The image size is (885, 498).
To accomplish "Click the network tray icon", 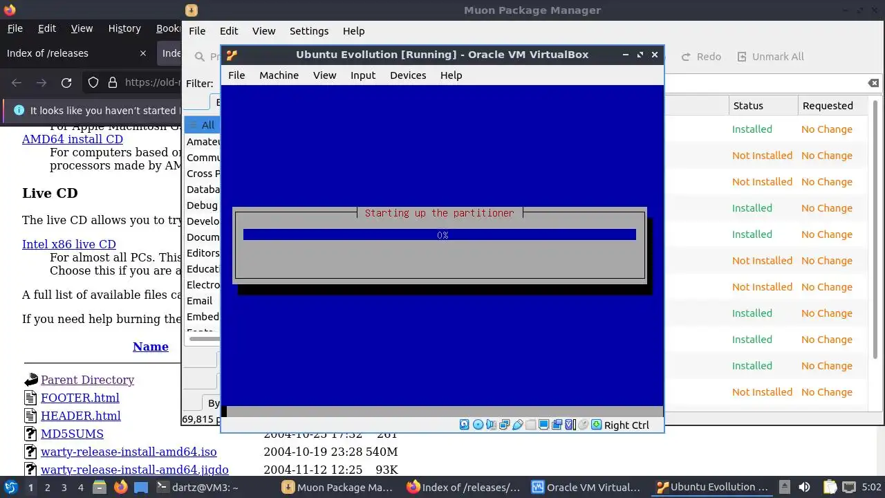I will (x=848, y=487).
